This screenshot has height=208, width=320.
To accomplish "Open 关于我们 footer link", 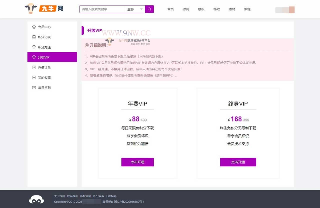I will pyautogui.click(x=59, y=196).
